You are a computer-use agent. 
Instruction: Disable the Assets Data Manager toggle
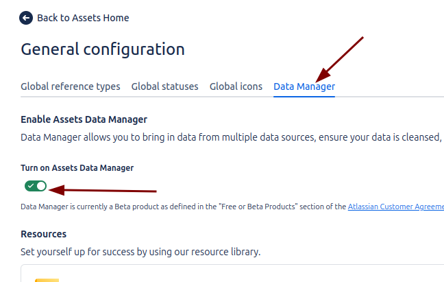click(x=36, y=186)
